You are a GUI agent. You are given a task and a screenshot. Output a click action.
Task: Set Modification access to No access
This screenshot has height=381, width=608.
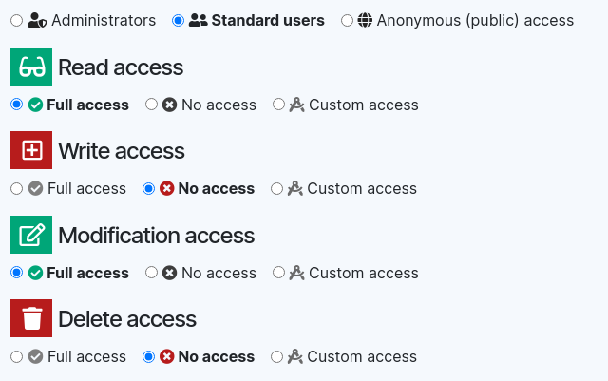[152, 273]
